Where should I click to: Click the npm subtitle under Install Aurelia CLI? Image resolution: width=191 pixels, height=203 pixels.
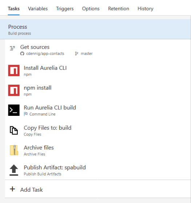click(28, 75)
